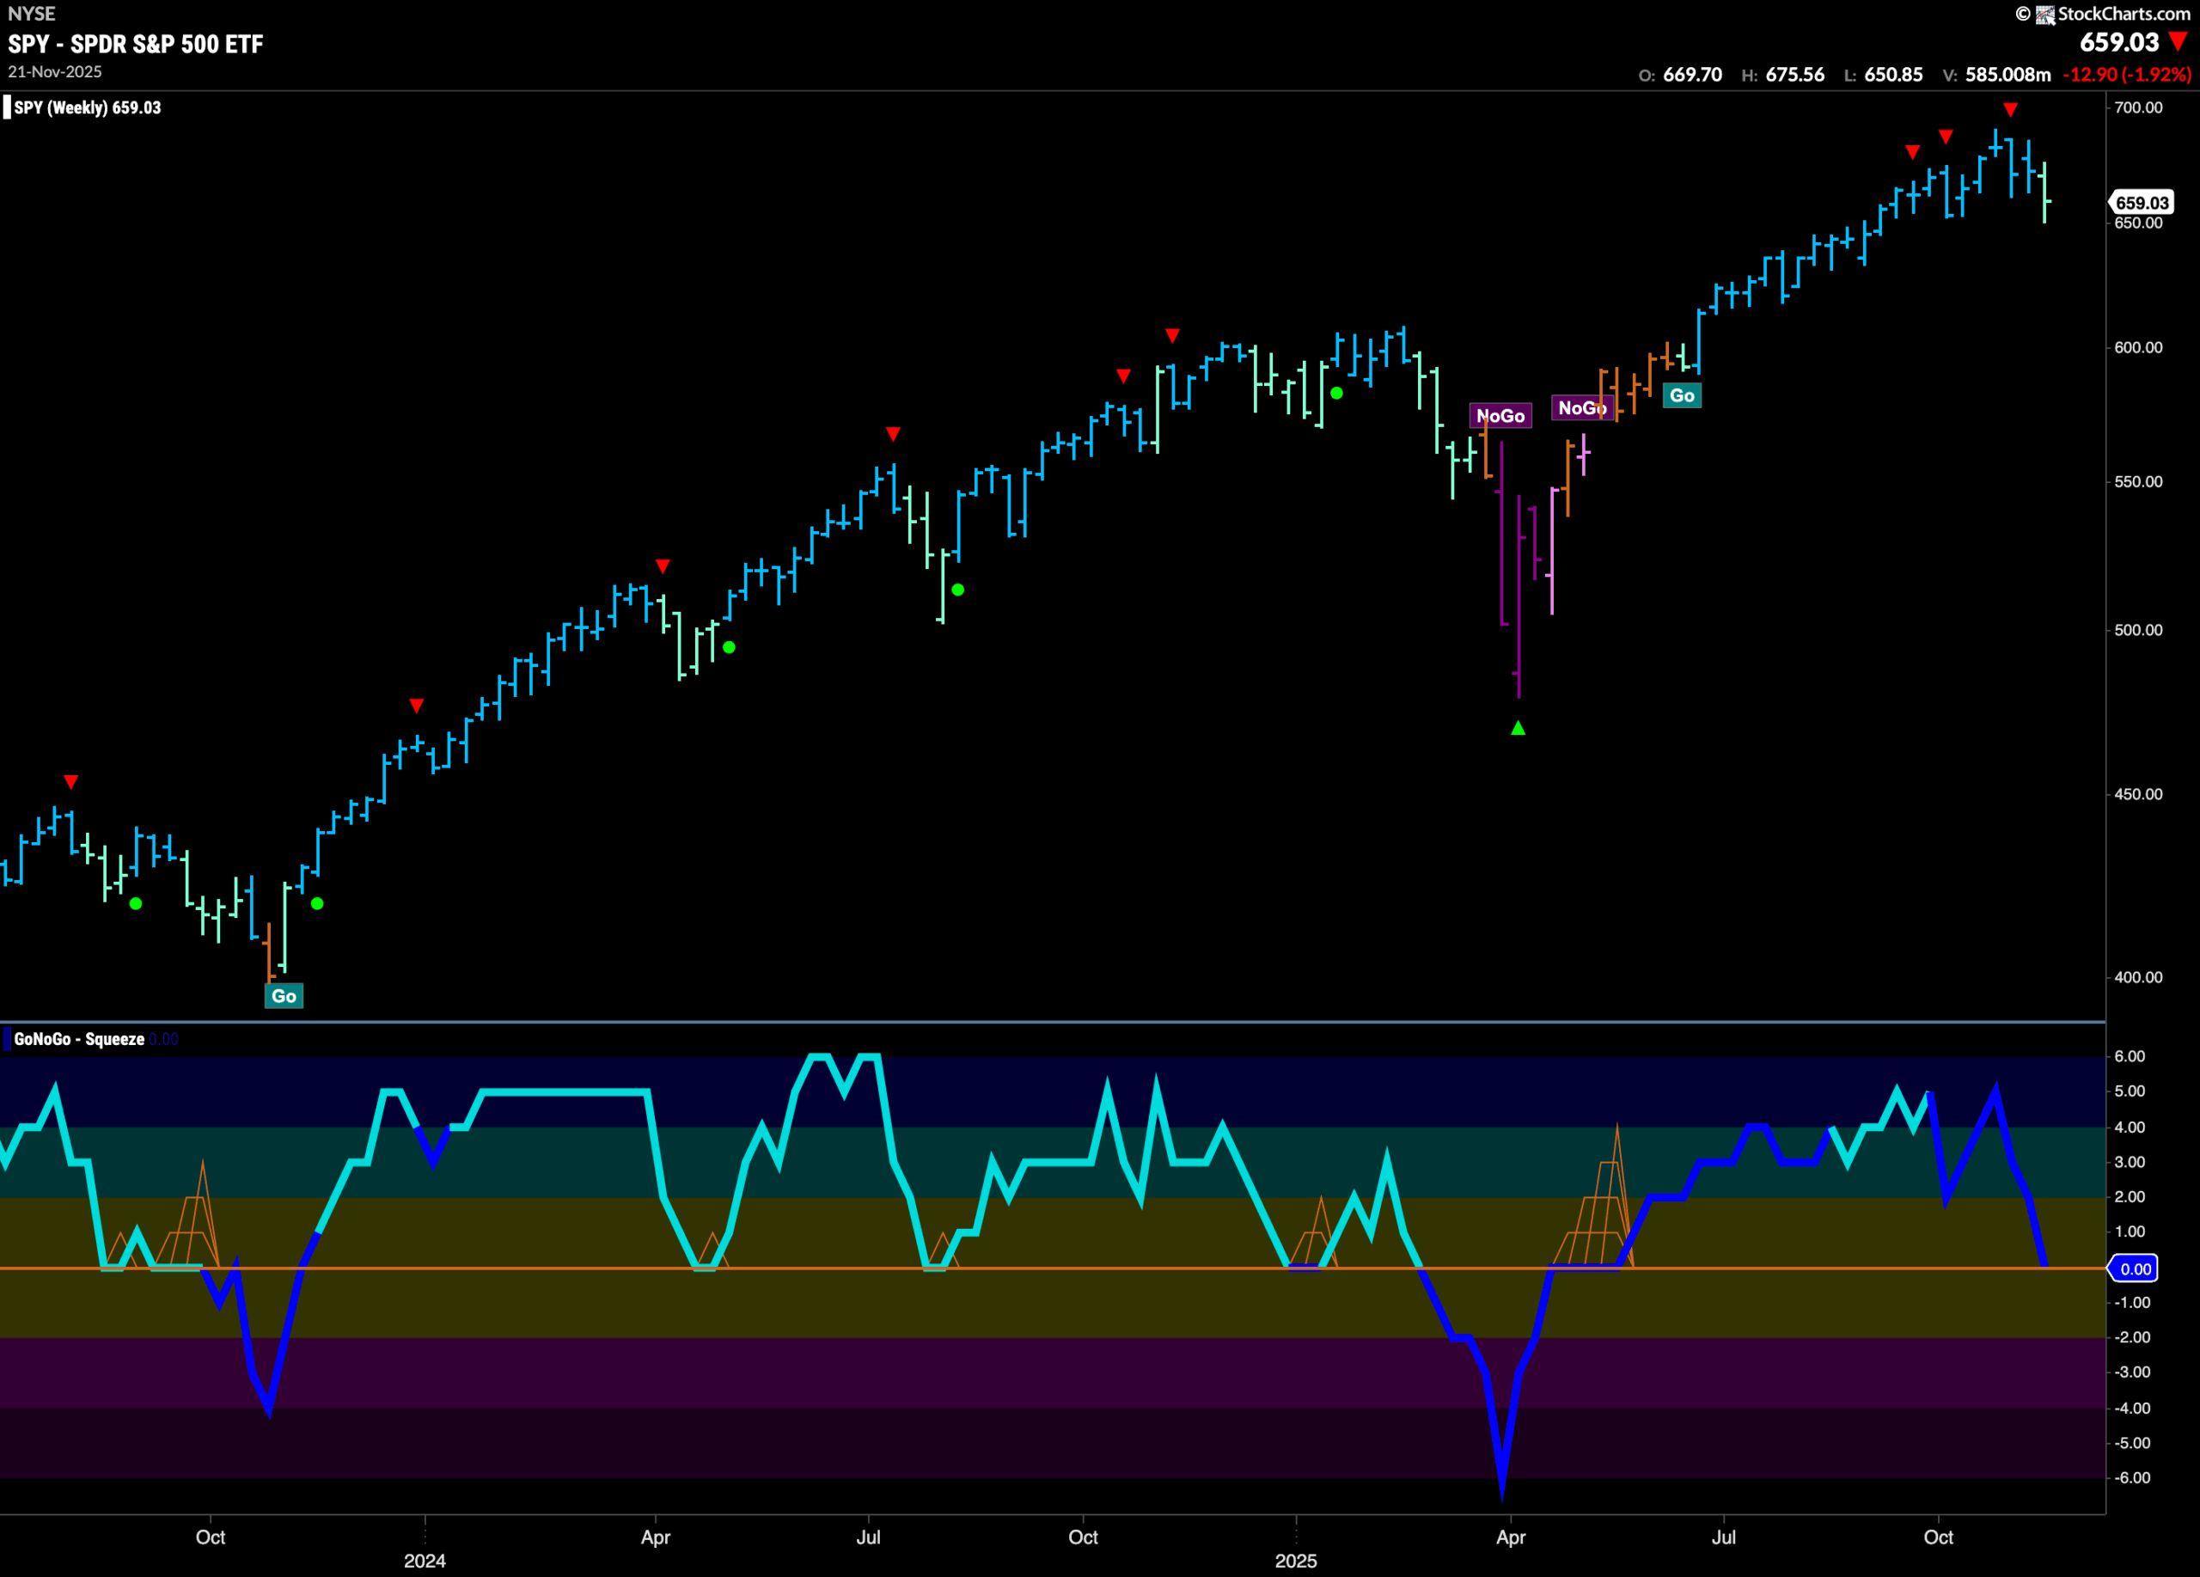Screen dimensions: 2200x1577
Task: Click the white legend marker before SPY (Weekly)
Action: [x=7, y=107]
